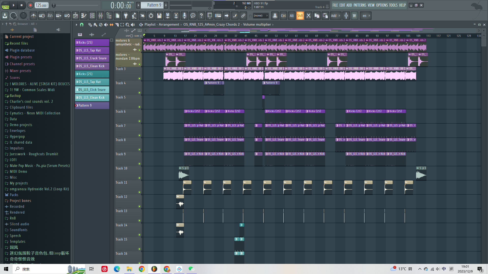Image resolution: width=488 pixels, height=274 pixels.
Task: Toggle the Ctrl modifier button
Action: coord(283,16)
